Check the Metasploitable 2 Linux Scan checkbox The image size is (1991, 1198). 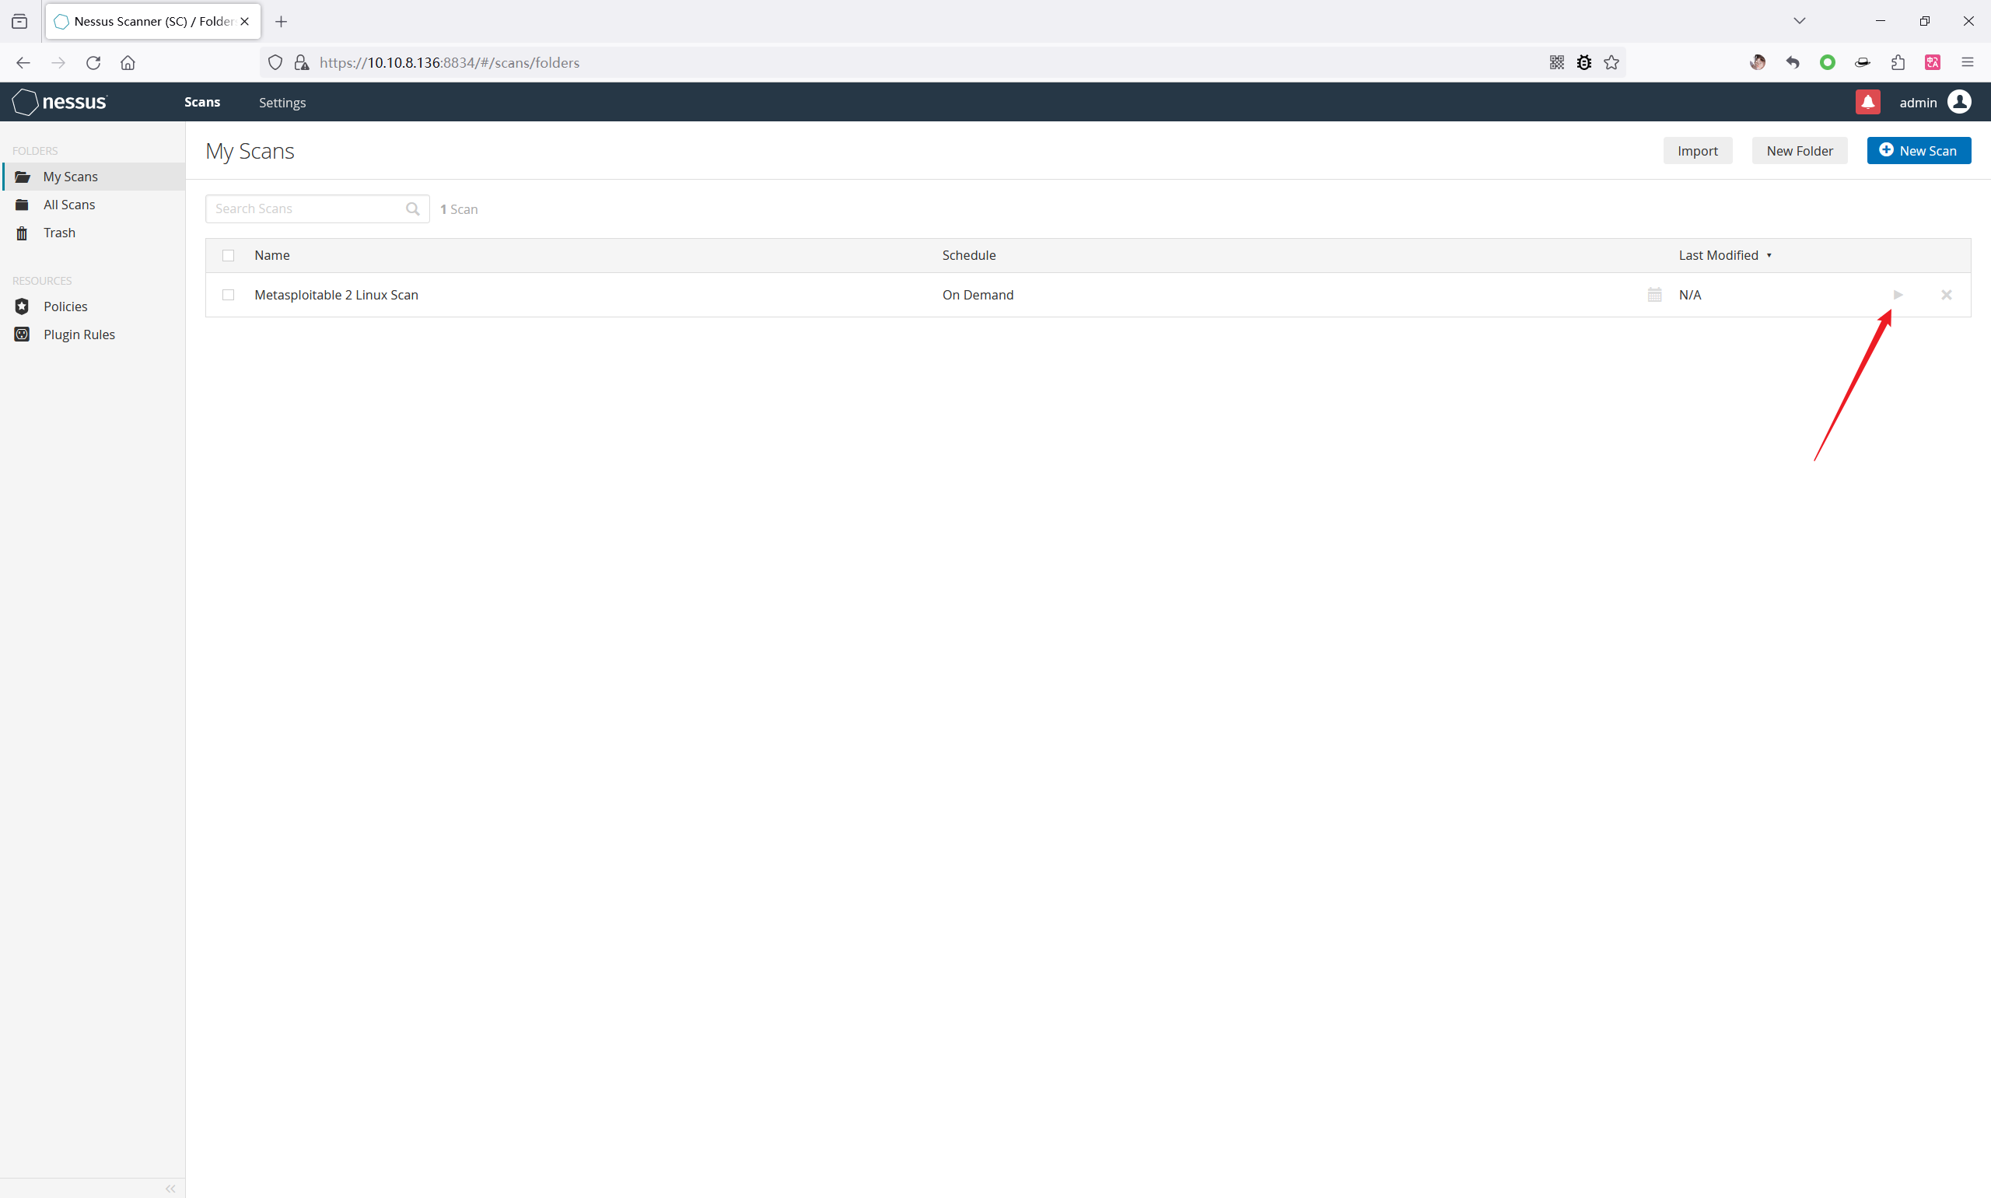229,296
